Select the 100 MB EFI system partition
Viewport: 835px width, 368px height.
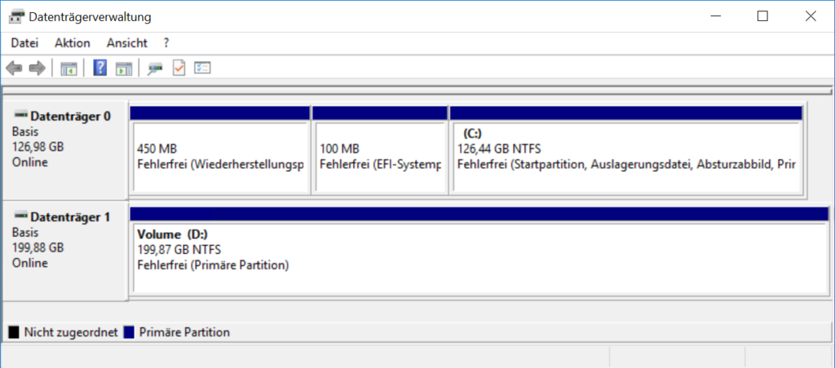379,156
